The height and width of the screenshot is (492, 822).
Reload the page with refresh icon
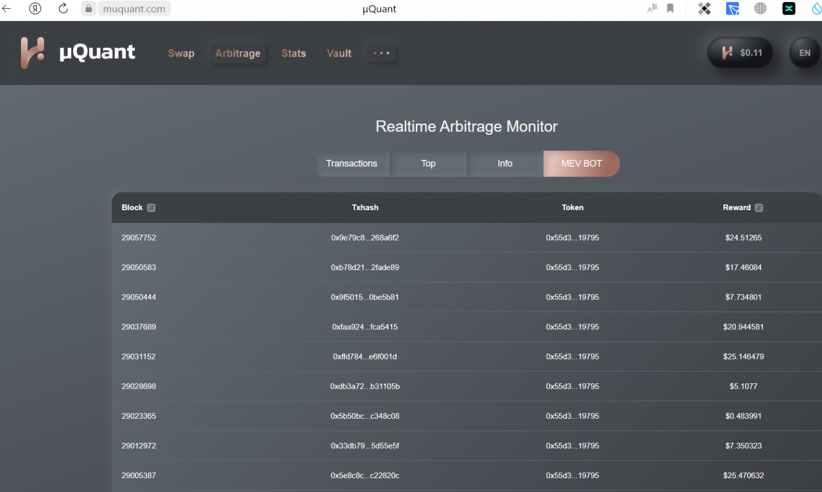coord(63,9)
